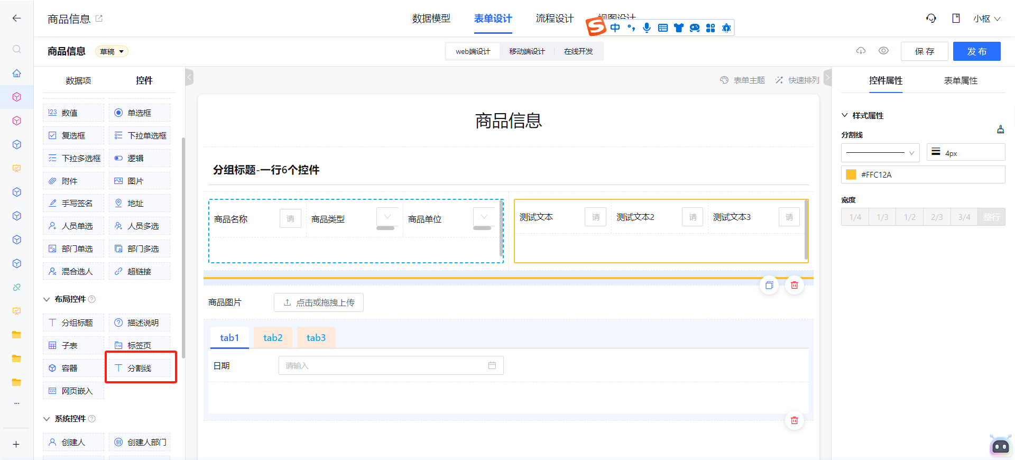Add the 下拉单选框 control

click(140, 135)
